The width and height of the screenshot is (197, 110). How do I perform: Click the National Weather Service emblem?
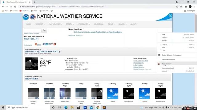pyautogui.click(x=33, y=17)
